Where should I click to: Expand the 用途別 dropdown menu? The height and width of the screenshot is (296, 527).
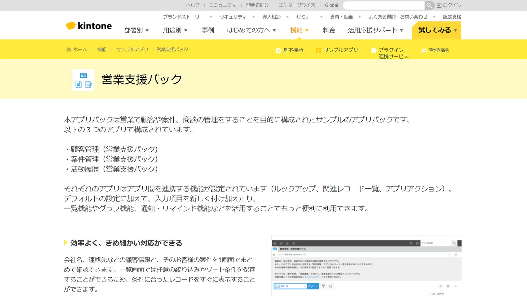pos(175,30)
